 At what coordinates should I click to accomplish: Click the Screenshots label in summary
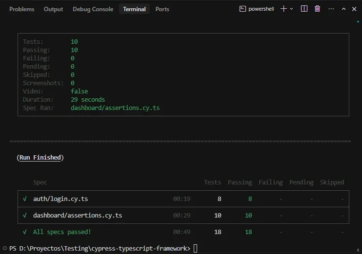coord(43,83)
